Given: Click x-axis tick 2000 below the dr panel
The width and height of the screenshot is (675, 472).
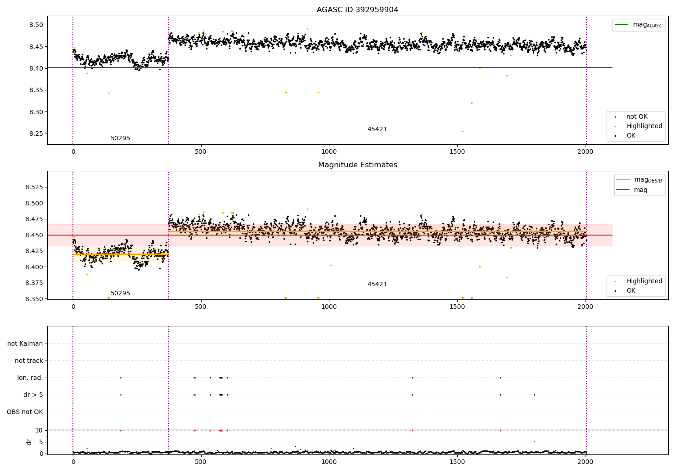Looking at the screenshot, I should point(585,462).
